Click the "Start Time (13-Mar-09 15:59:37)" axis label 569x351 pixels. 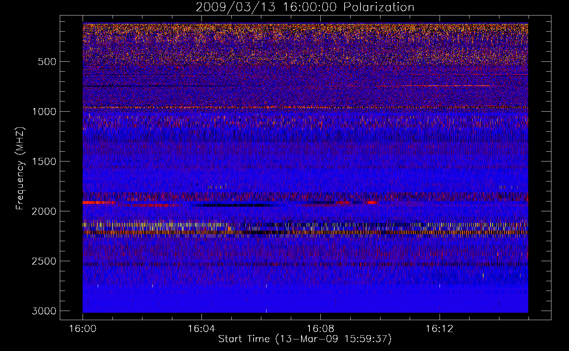[305, 339]
